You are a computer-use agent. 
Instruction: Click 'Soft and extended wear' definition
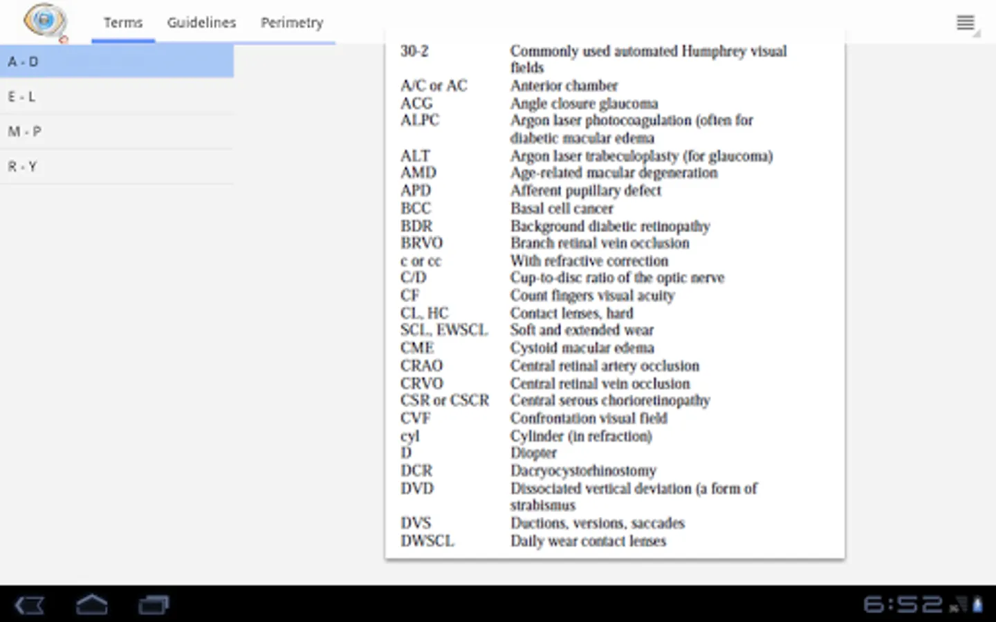click(582, 330)
